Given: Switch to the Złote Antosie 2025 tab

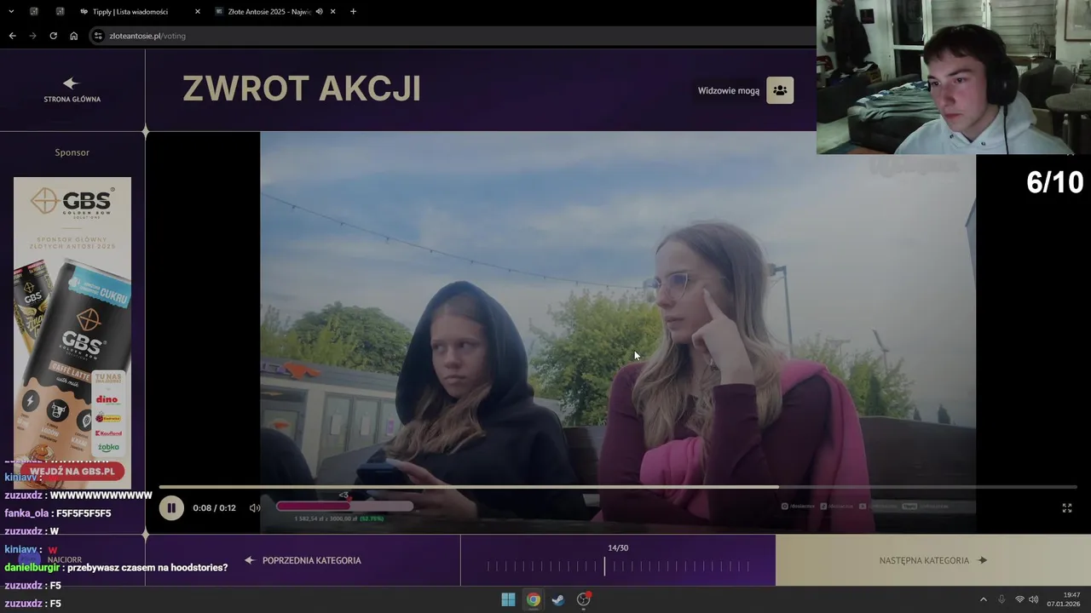Looking at the screenshot, I should [268, 12].
